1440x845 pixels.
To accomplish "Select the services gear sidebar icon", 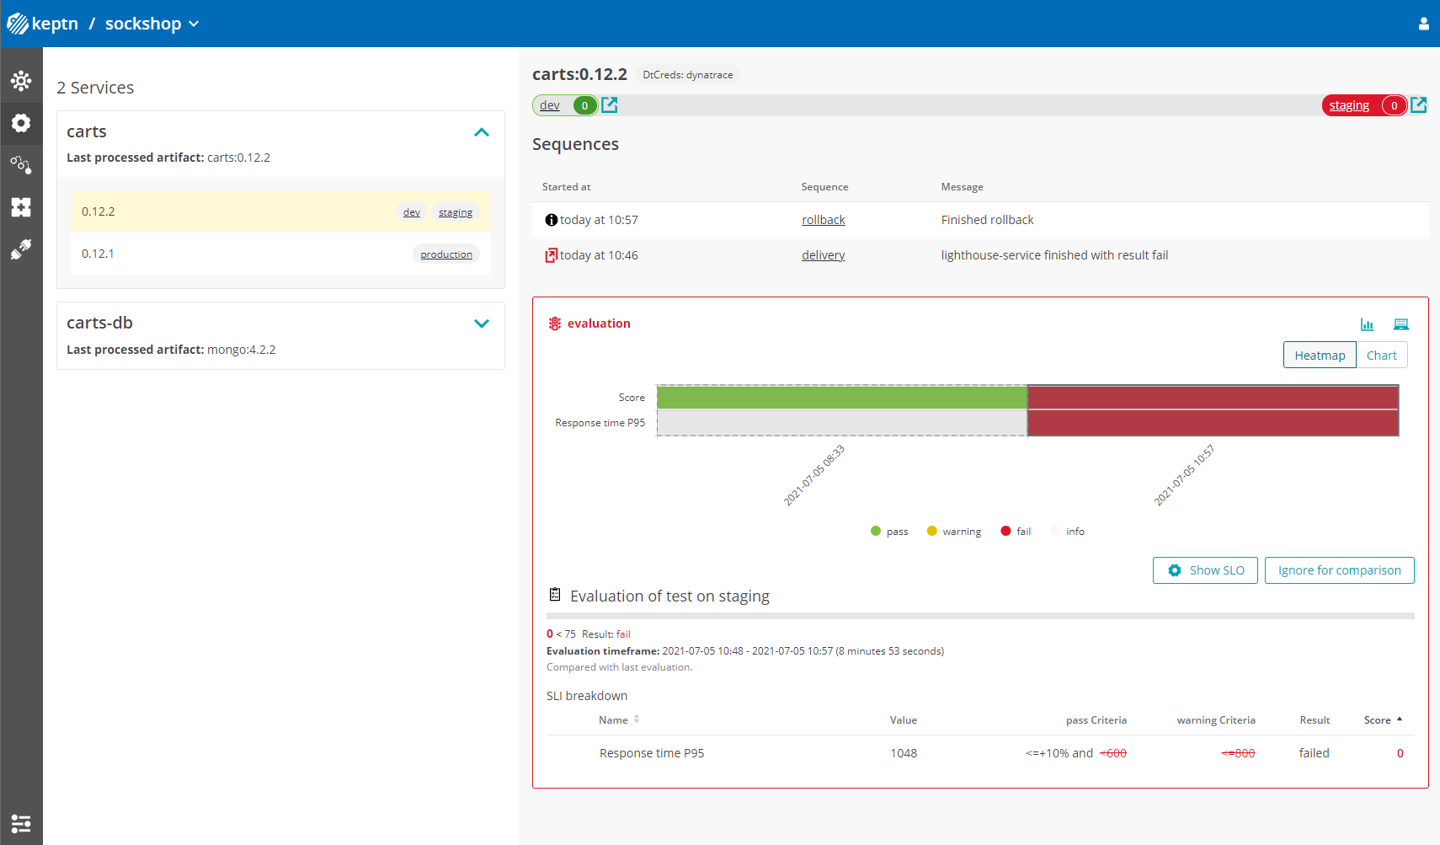I will [21, 123].
